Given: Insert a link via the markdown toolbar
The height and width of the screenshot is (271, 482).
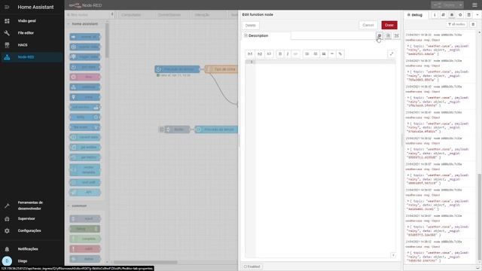Looking at the screenshot, I should pyautogui.click(x=340, y=54).
